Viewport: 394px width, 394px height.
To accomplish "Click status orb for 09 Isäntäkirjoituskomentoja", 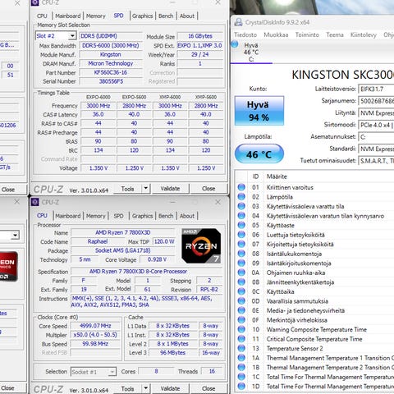I will point(241,263).
